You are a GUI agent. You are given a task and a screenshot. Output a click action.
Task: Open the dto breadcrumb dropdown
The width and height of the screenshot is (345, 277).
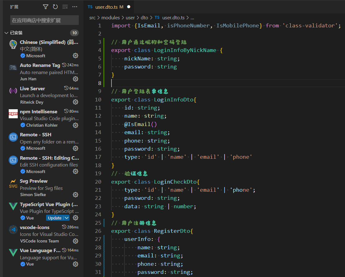144,18
